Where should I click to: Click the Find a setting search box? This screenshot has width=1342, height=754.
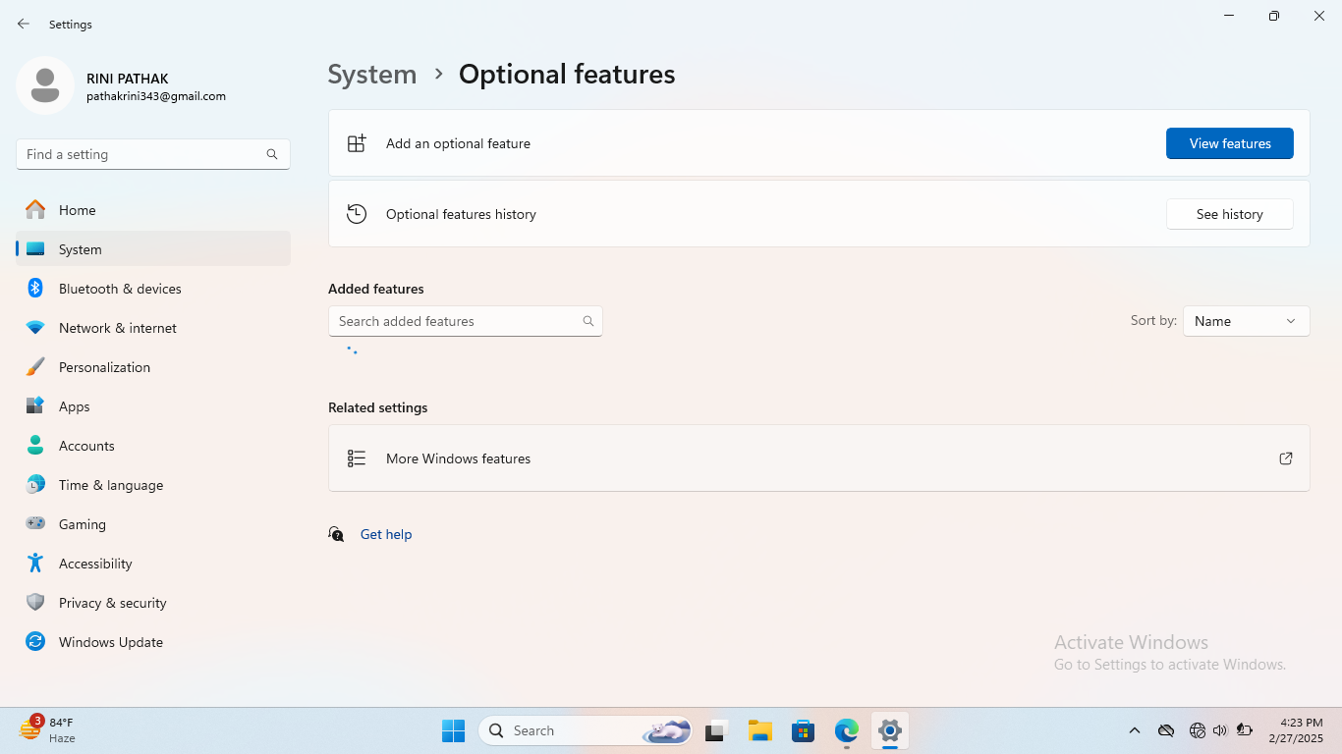click(142, 154)
